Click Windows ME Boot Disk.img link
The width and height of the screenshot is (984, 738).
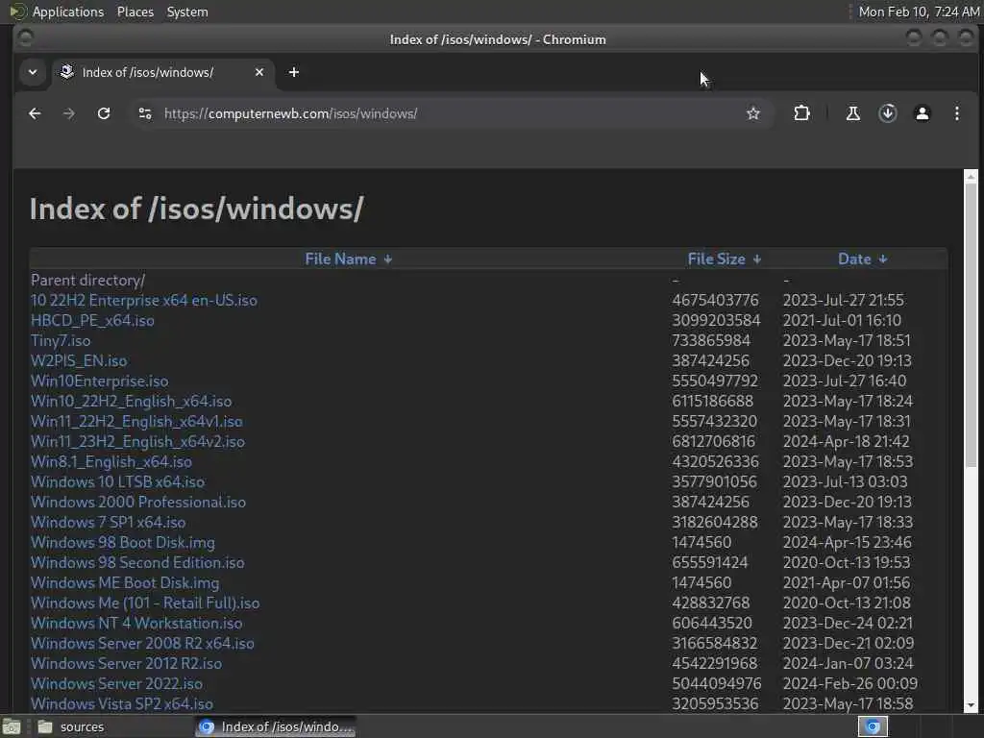coord(125,582)
